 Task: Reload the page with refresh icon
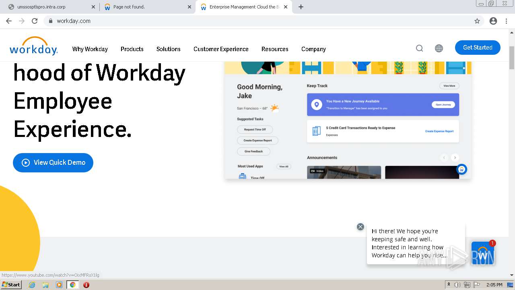[x=35, y=21]
